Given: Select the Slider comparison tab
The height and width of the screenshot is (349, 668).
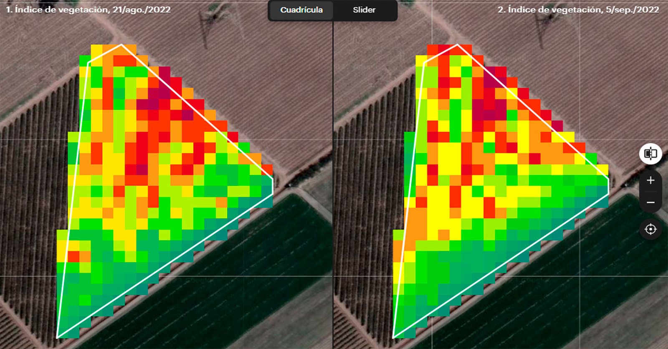Looking at the screenshot, I should pos(364,10).
